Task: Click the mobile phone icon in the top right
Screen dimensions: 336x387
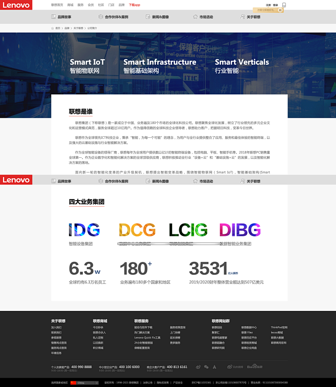Action: tap(284, 5)
